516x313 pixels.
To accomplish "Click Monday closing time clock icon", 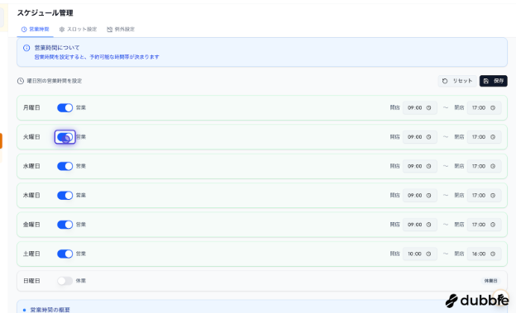I will click(493, 108).
